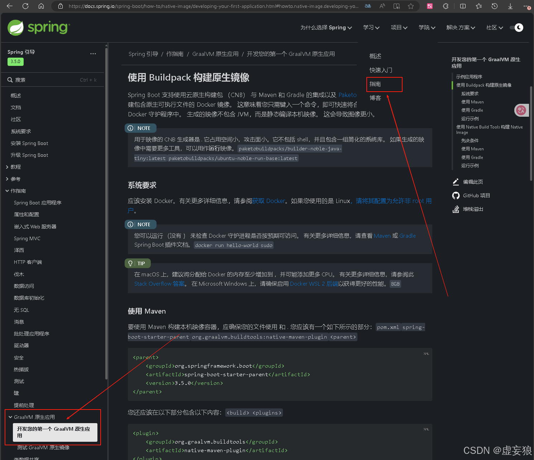Open downloads icon in browser toolbar

click(510, 6)
